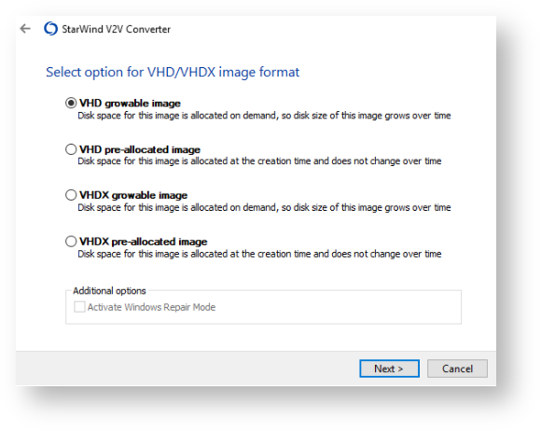Click the StarWind V2V Converter title text
This screenshot has width=541, height=431.
pyautogui.click(x=117, y=29)
